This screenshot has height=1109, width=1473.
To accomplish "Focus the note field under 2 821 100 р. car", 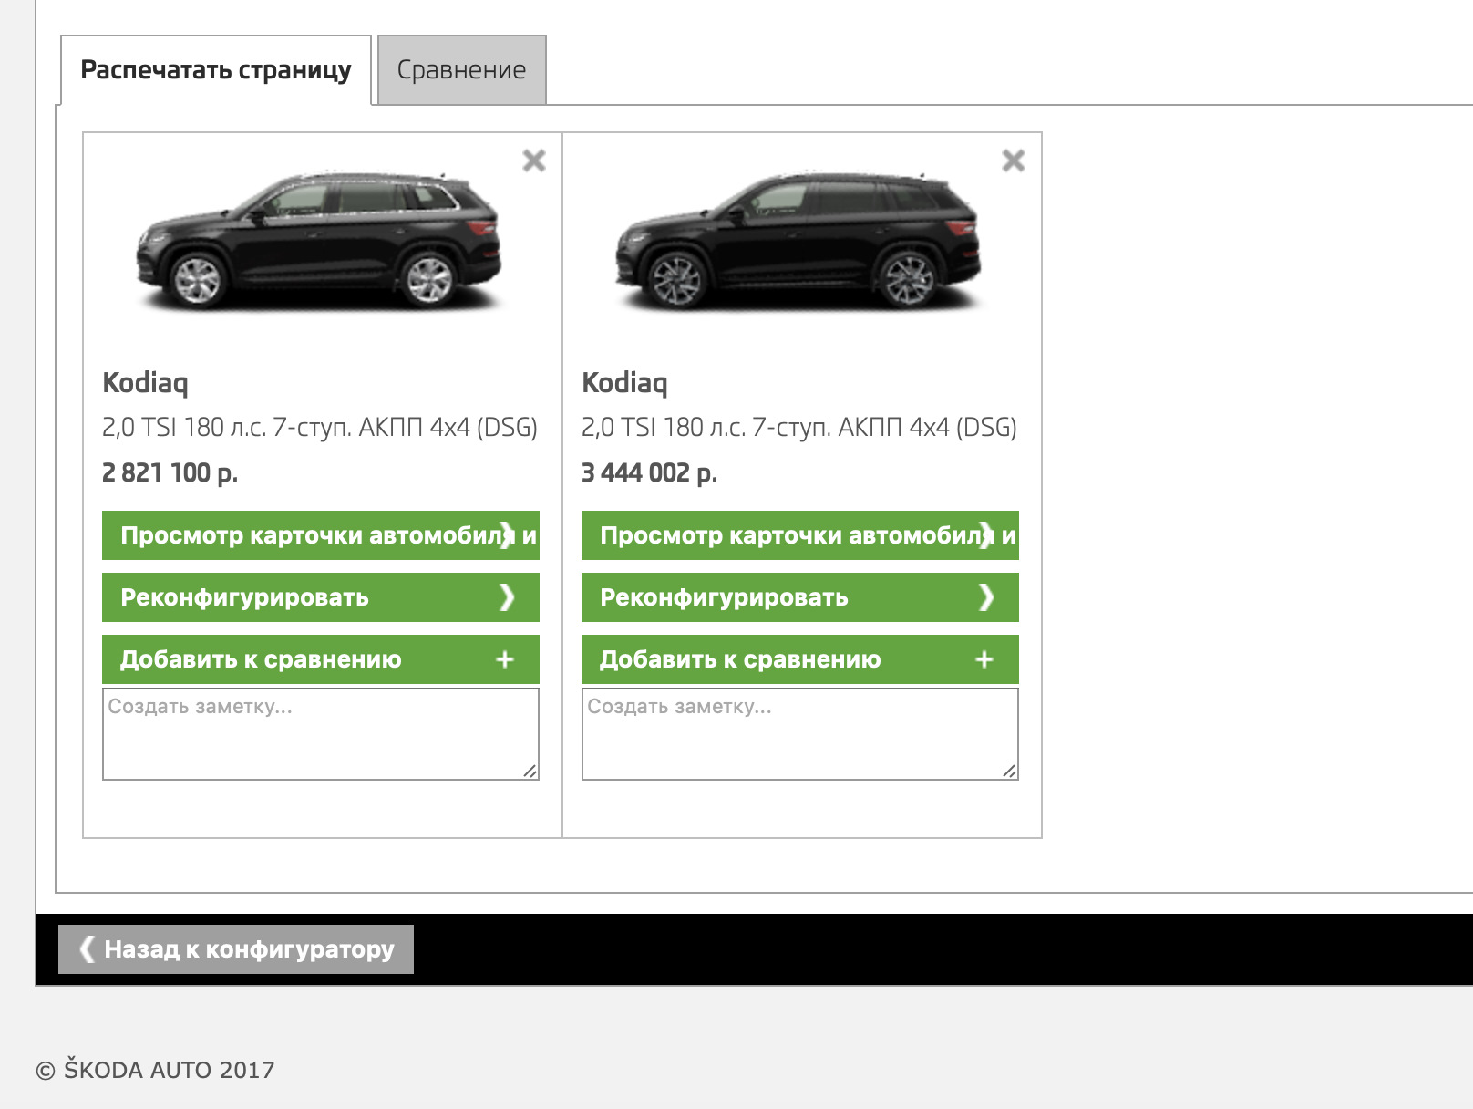I will pos(321,734).
